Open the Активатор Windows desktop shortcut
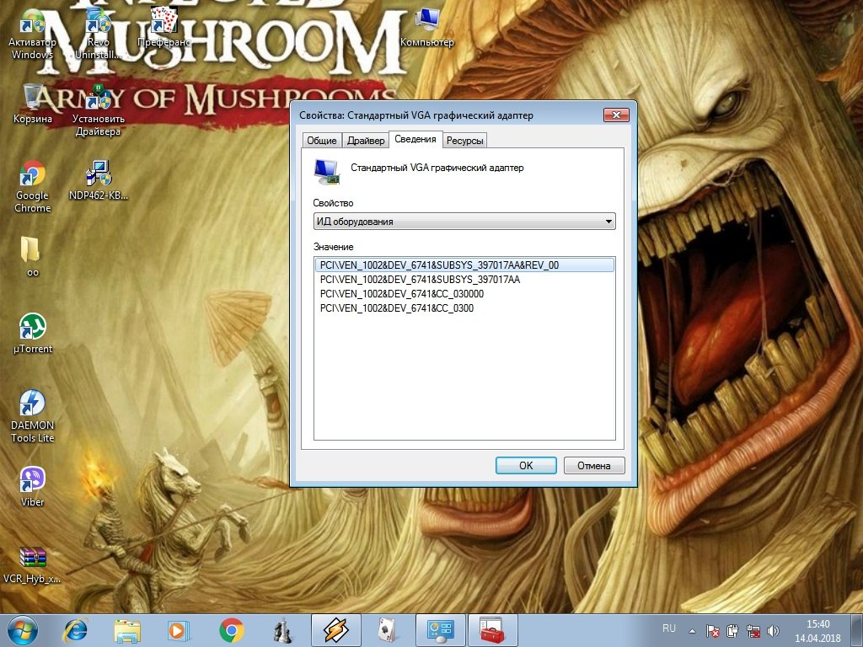863x647 pixels. point(32,34)
